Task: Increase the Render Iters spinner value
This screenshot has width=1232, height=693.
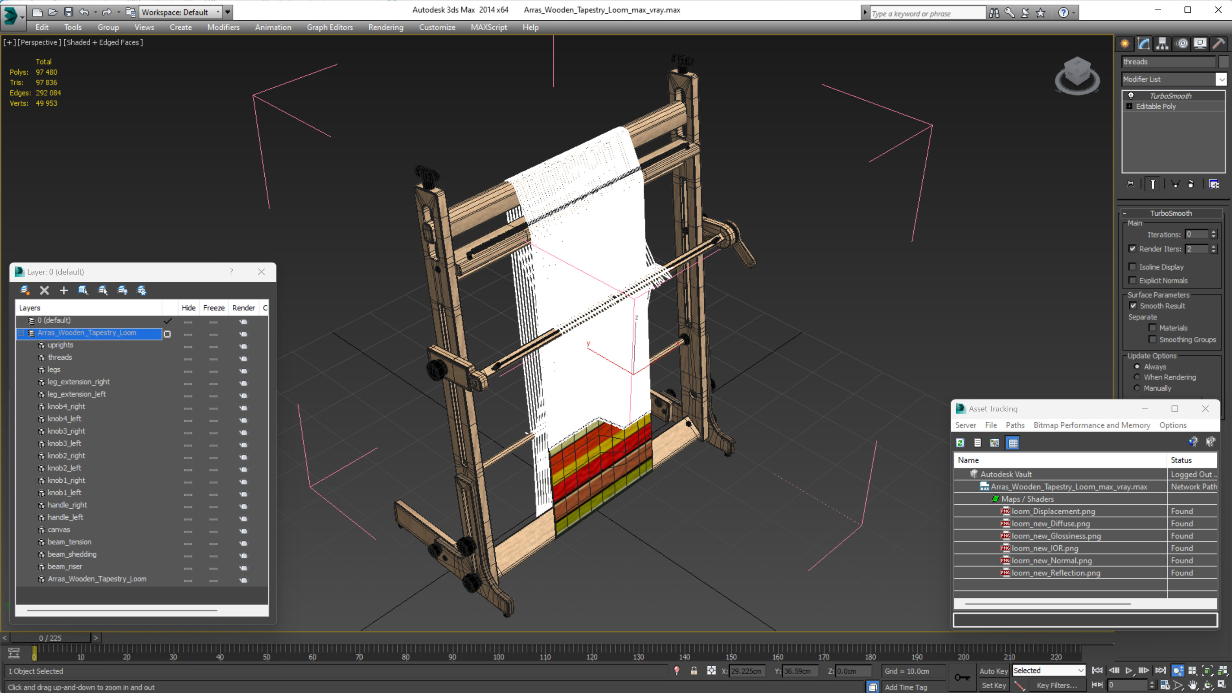Action: (x=1213, y=246)
